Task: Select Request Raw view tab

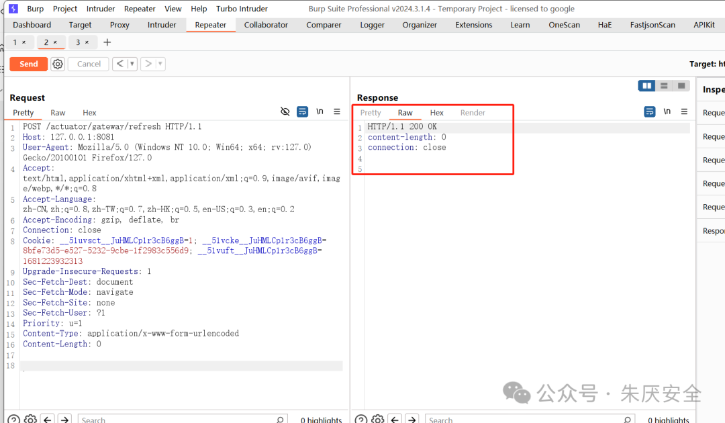Action: [58, 113]
